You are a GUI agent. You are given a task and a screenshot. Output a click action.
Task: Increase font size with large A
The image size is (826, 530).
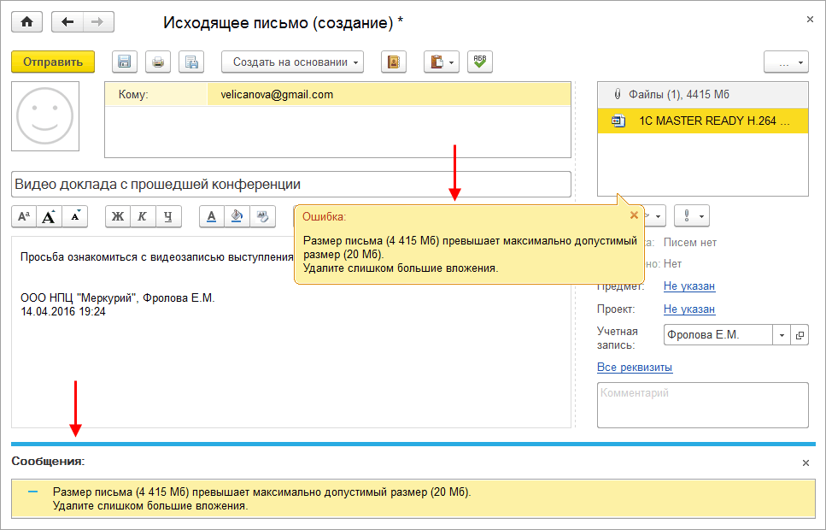tap(49, 216)
